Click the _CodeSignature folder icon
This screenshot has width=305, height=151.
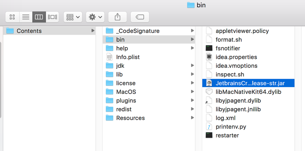pos(110,31)
